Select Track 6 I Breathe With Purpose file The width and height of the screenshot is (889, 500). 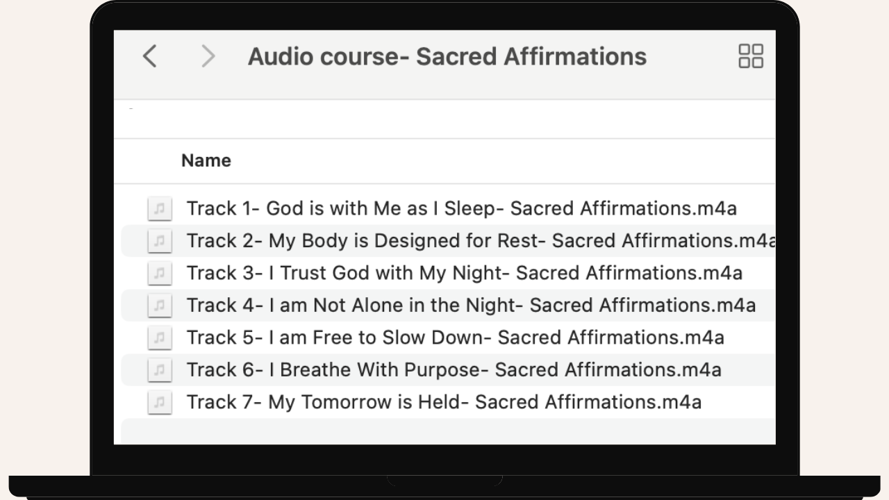[454, 370]
